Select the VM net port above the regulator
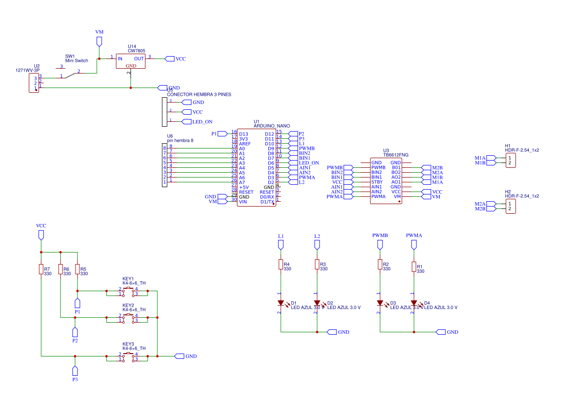 [99, 42]
